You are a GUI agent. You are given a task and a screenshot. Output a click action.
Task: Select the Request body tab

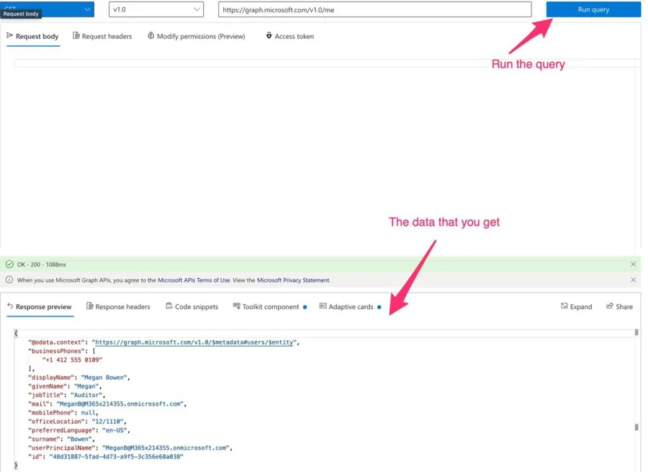pos(32,36)
